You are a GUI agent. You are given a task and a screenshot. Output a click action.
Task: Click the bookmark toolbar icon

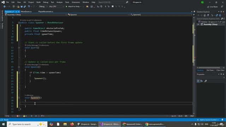pyautogui.click(x=113, y=6)
